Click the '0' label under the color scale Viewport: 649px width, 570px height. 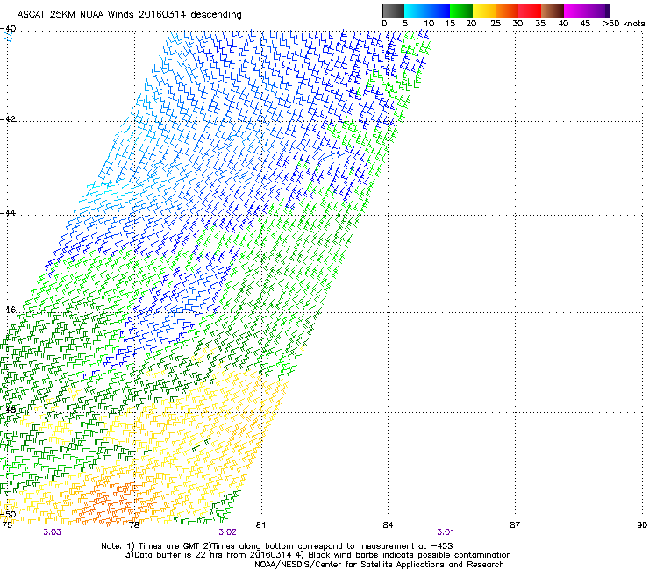coord(384,24)
